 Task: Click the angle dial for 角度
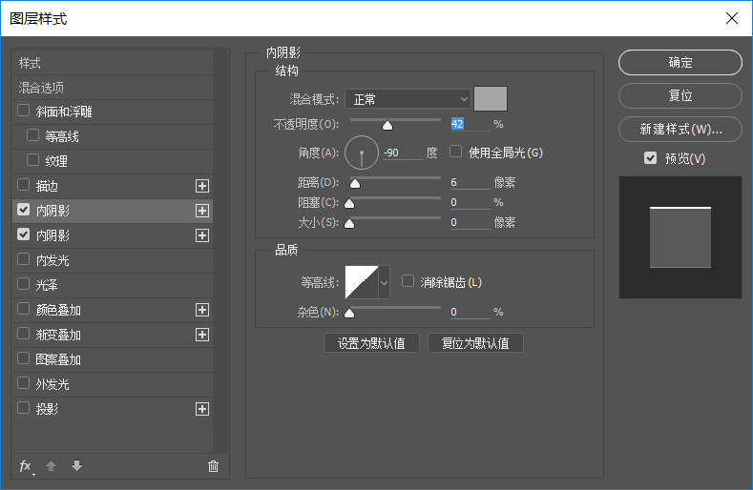click(x=362, y=153)
